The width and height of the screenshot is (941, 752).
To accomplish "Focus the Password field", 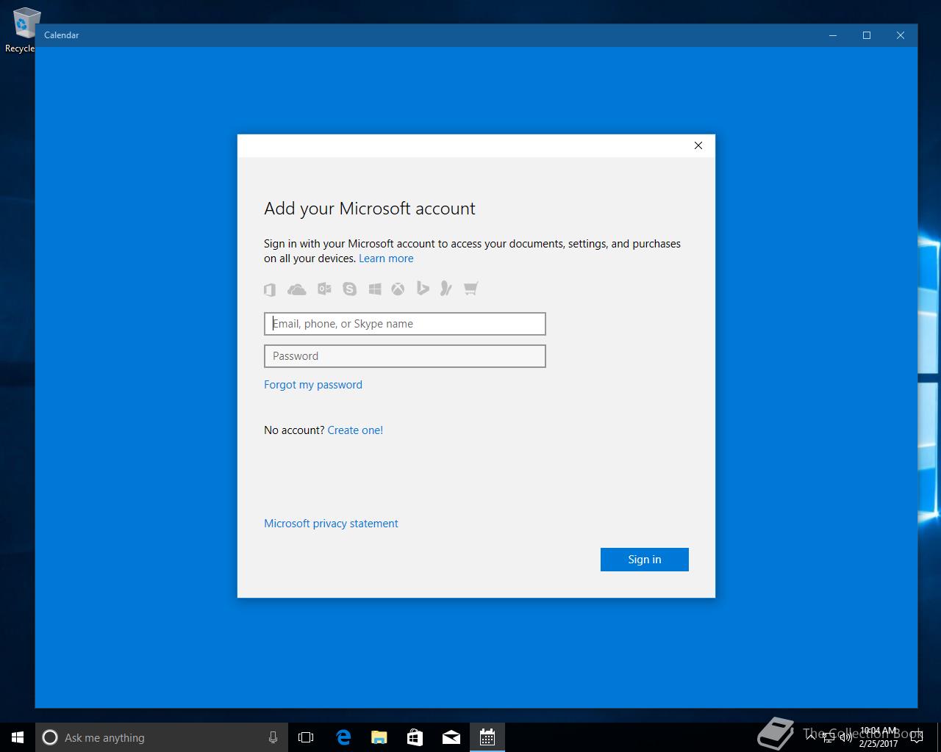I will pyautogui.click(x=405, y=356).
